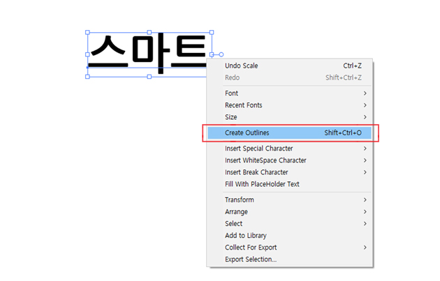Image resolution: width=440 pixels, height=281 pixels.
Task: Select Create Outlines menu entry
Action: pyautogui.click(x=289, y=132)
